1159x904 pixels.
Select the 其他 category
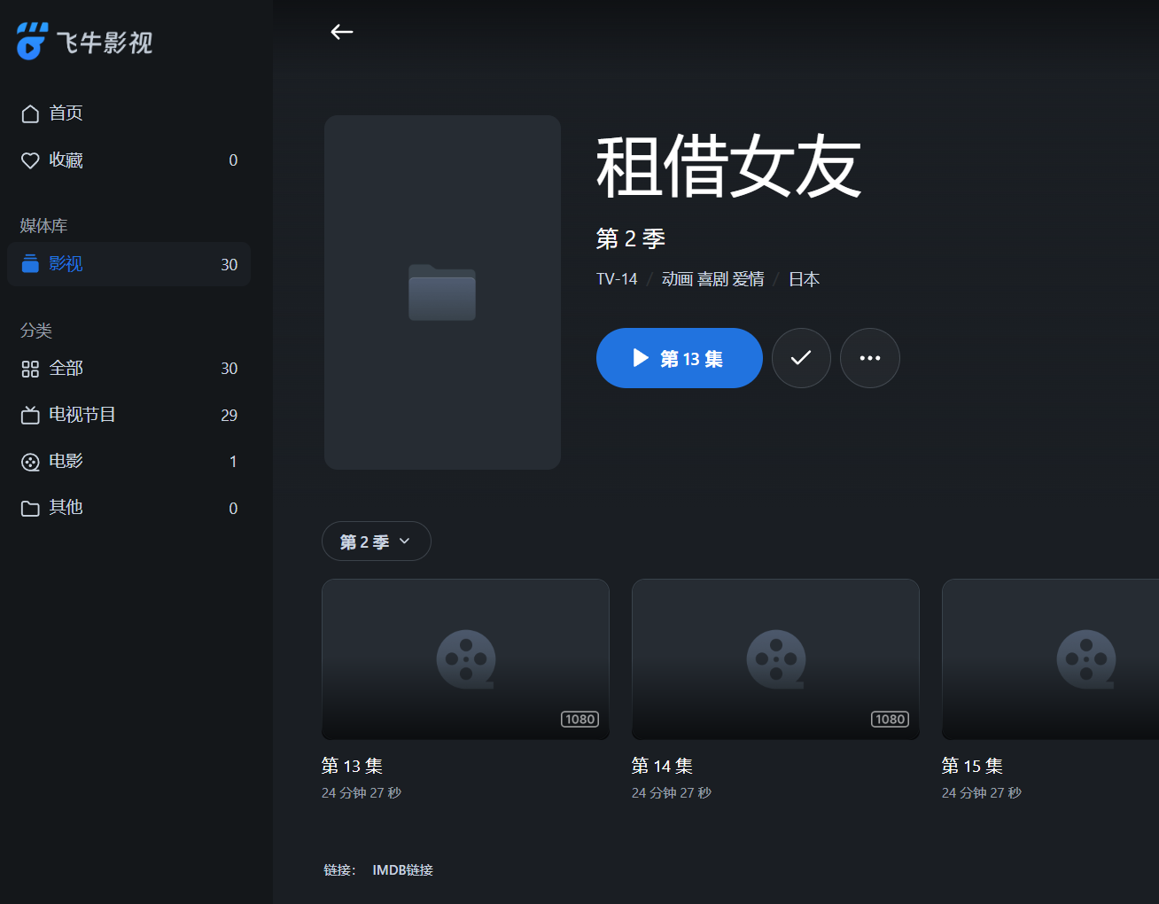pos(128,508)
